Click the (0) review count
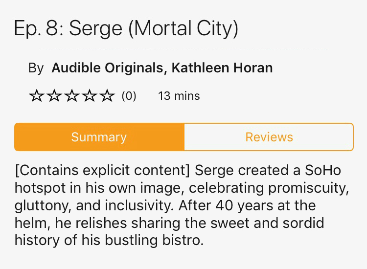This screenshot has width=367, height=269. click(x=129, y=96)
